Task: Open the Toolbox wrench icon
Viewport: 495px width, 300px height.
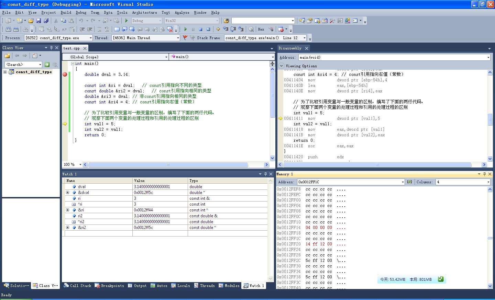Action: pyautogui.click(x=332, y=21)
